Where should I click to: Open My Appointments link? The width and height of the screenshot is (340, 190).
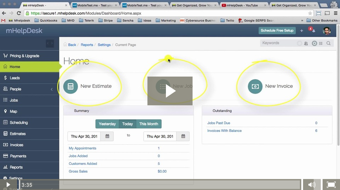point(82,148)
